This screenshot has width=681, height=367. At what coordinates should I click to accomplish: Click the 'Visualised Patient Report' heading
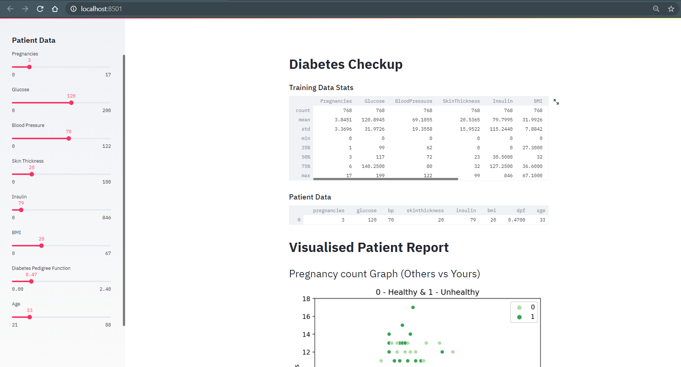(x=369, y=248)
